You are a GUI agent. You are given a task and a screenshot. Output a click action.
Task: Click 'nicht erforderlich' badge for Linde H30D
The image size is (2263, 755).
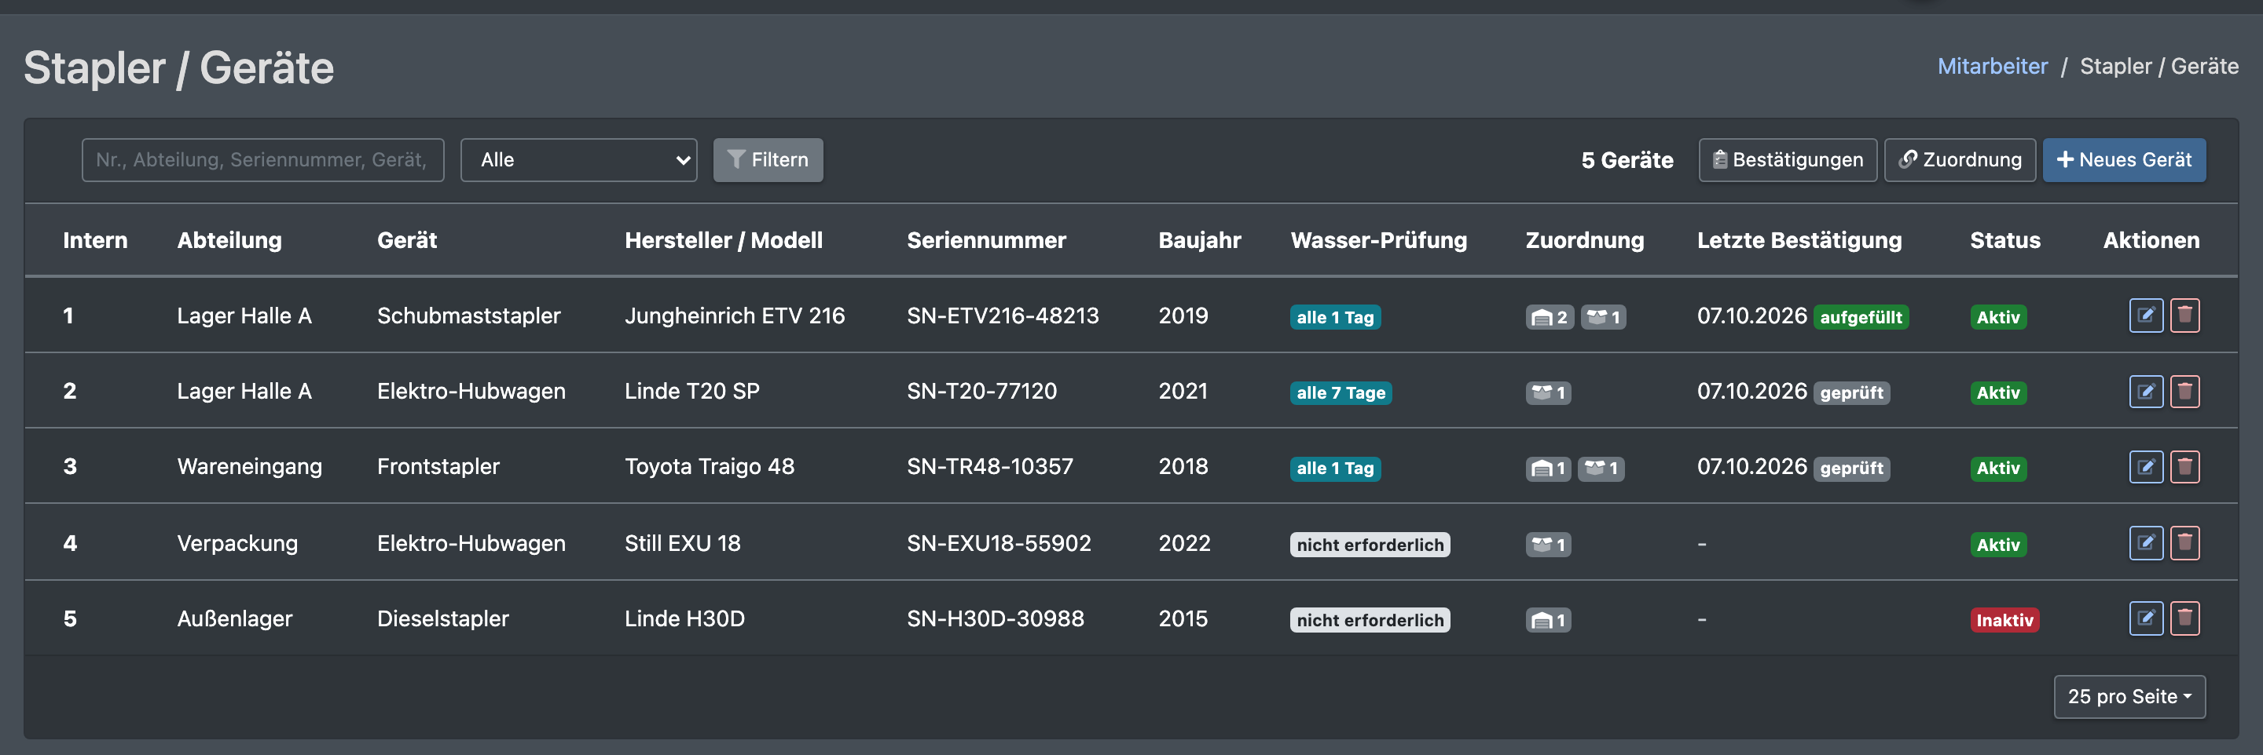click(1370, 620)
